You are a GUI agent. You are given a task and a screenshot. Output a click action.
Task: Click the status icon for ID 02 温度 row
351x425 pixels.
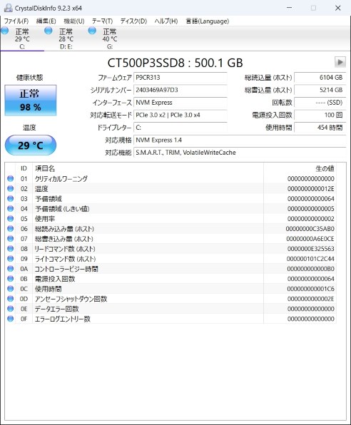click(10, 188)
